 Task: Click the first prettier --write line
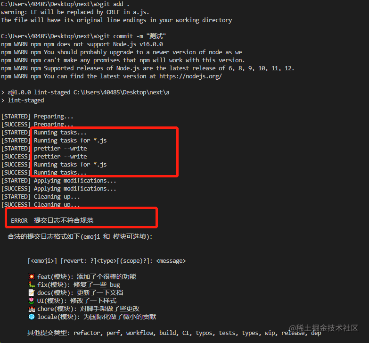(60, 148)
